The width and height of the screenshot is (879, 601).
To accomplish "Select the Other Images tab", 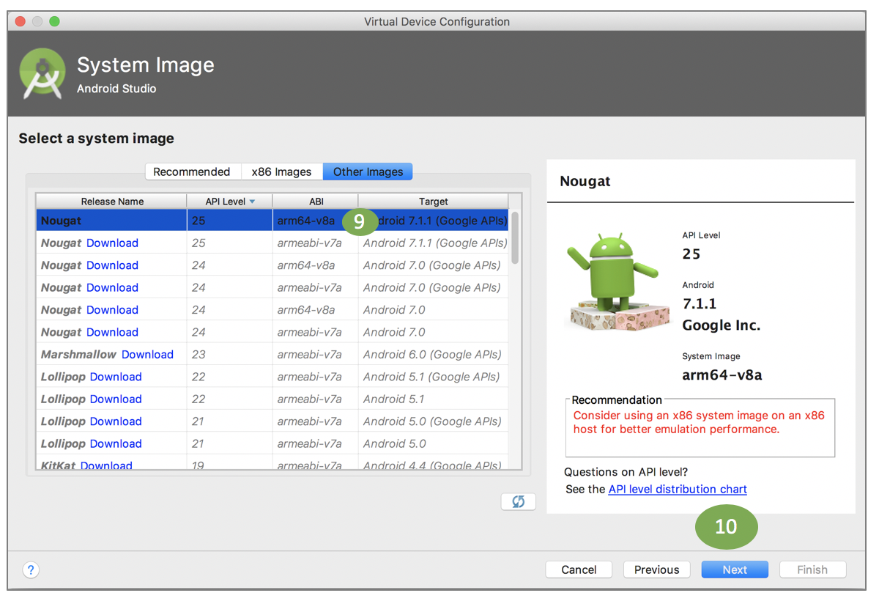I will (x=368, y=172).
